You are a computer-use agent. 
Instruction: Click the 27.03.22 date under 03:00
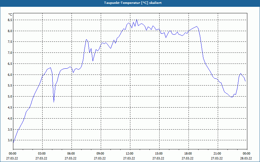point(41,158)
